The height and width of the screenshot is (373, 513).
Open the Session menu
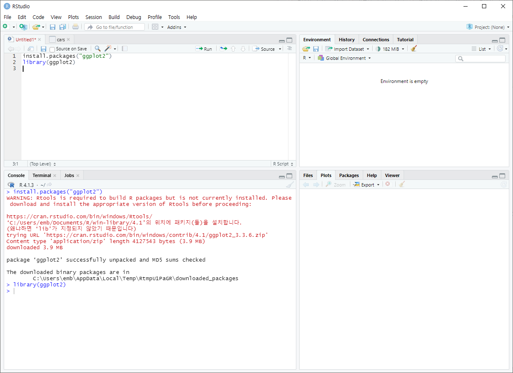tap(94, 17)
